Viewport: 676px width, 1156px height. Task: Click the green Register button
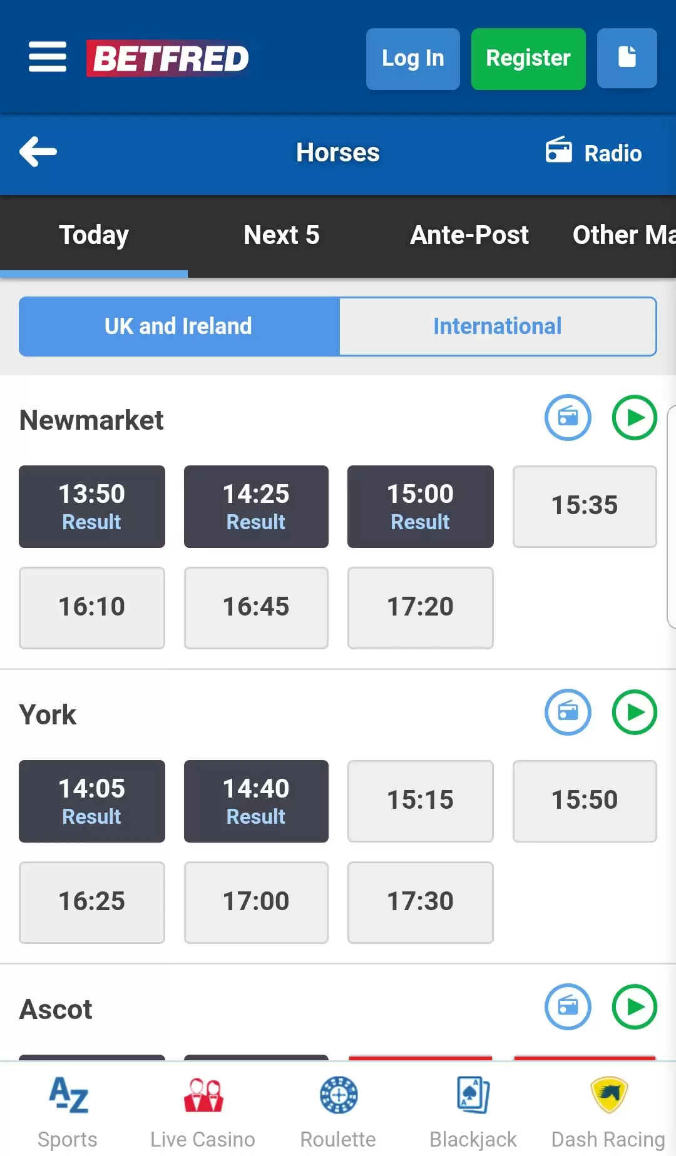click(x=528, y=59)
